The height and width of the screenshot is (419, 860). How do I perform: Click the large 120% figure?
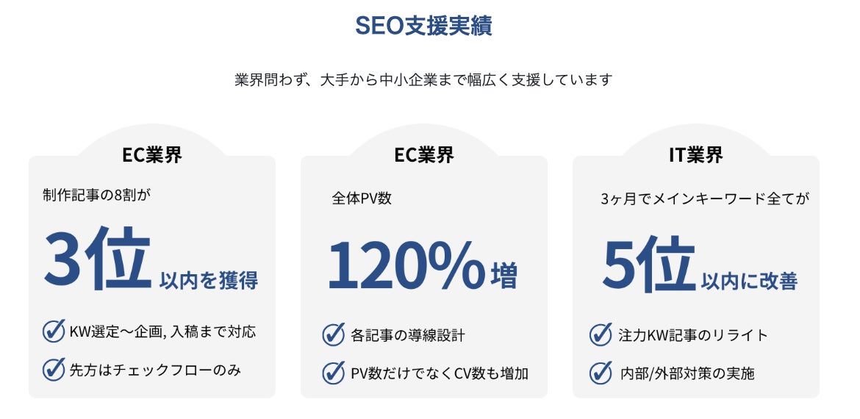[x=405, y=265]
